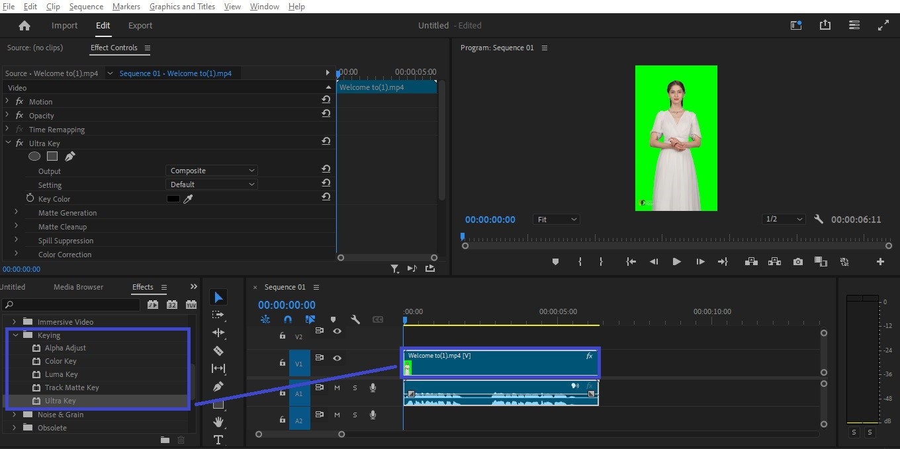Switch to the Import workspace tab
Screen dimensions: 900x449
click(65, 26)
